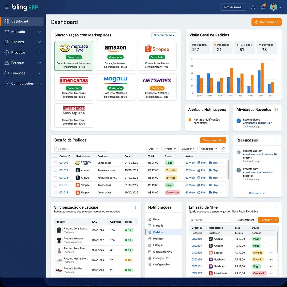287x287 pixels.
Task: Click the Americando in Bling ERP link
Action: [257, 123]
